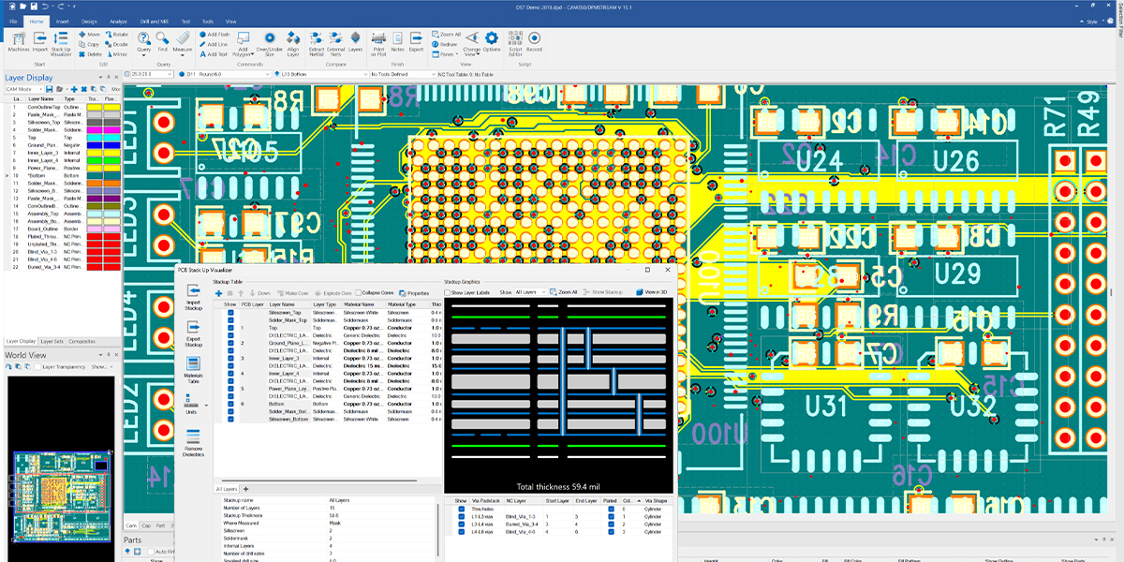Click the Add Flash button
This screenshot has width=1124, height=562.
(215, 34)
